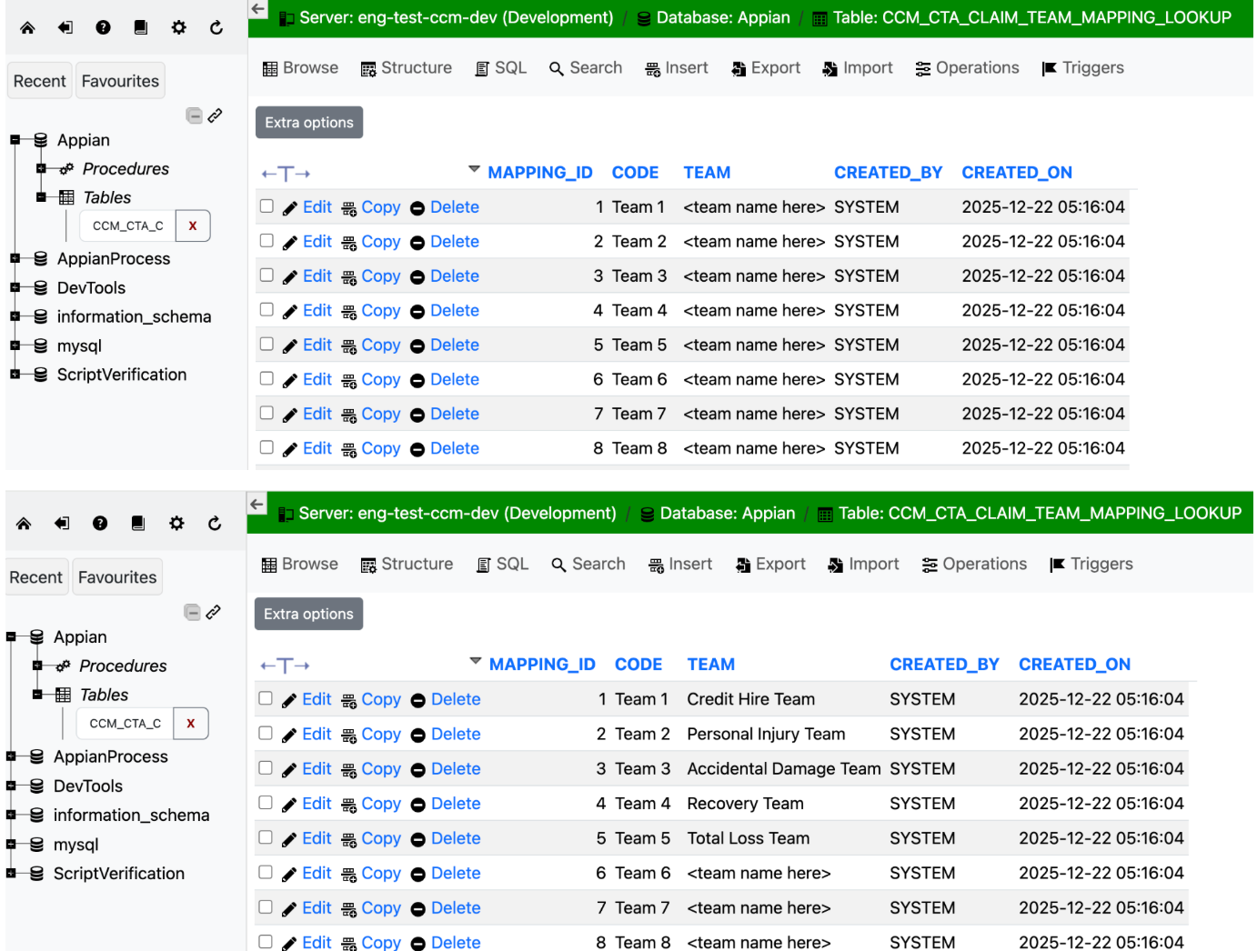Click Extra options button in the bottom panel
The height and width of the screenshot is (951, 1257).
(x=308, y=614)
